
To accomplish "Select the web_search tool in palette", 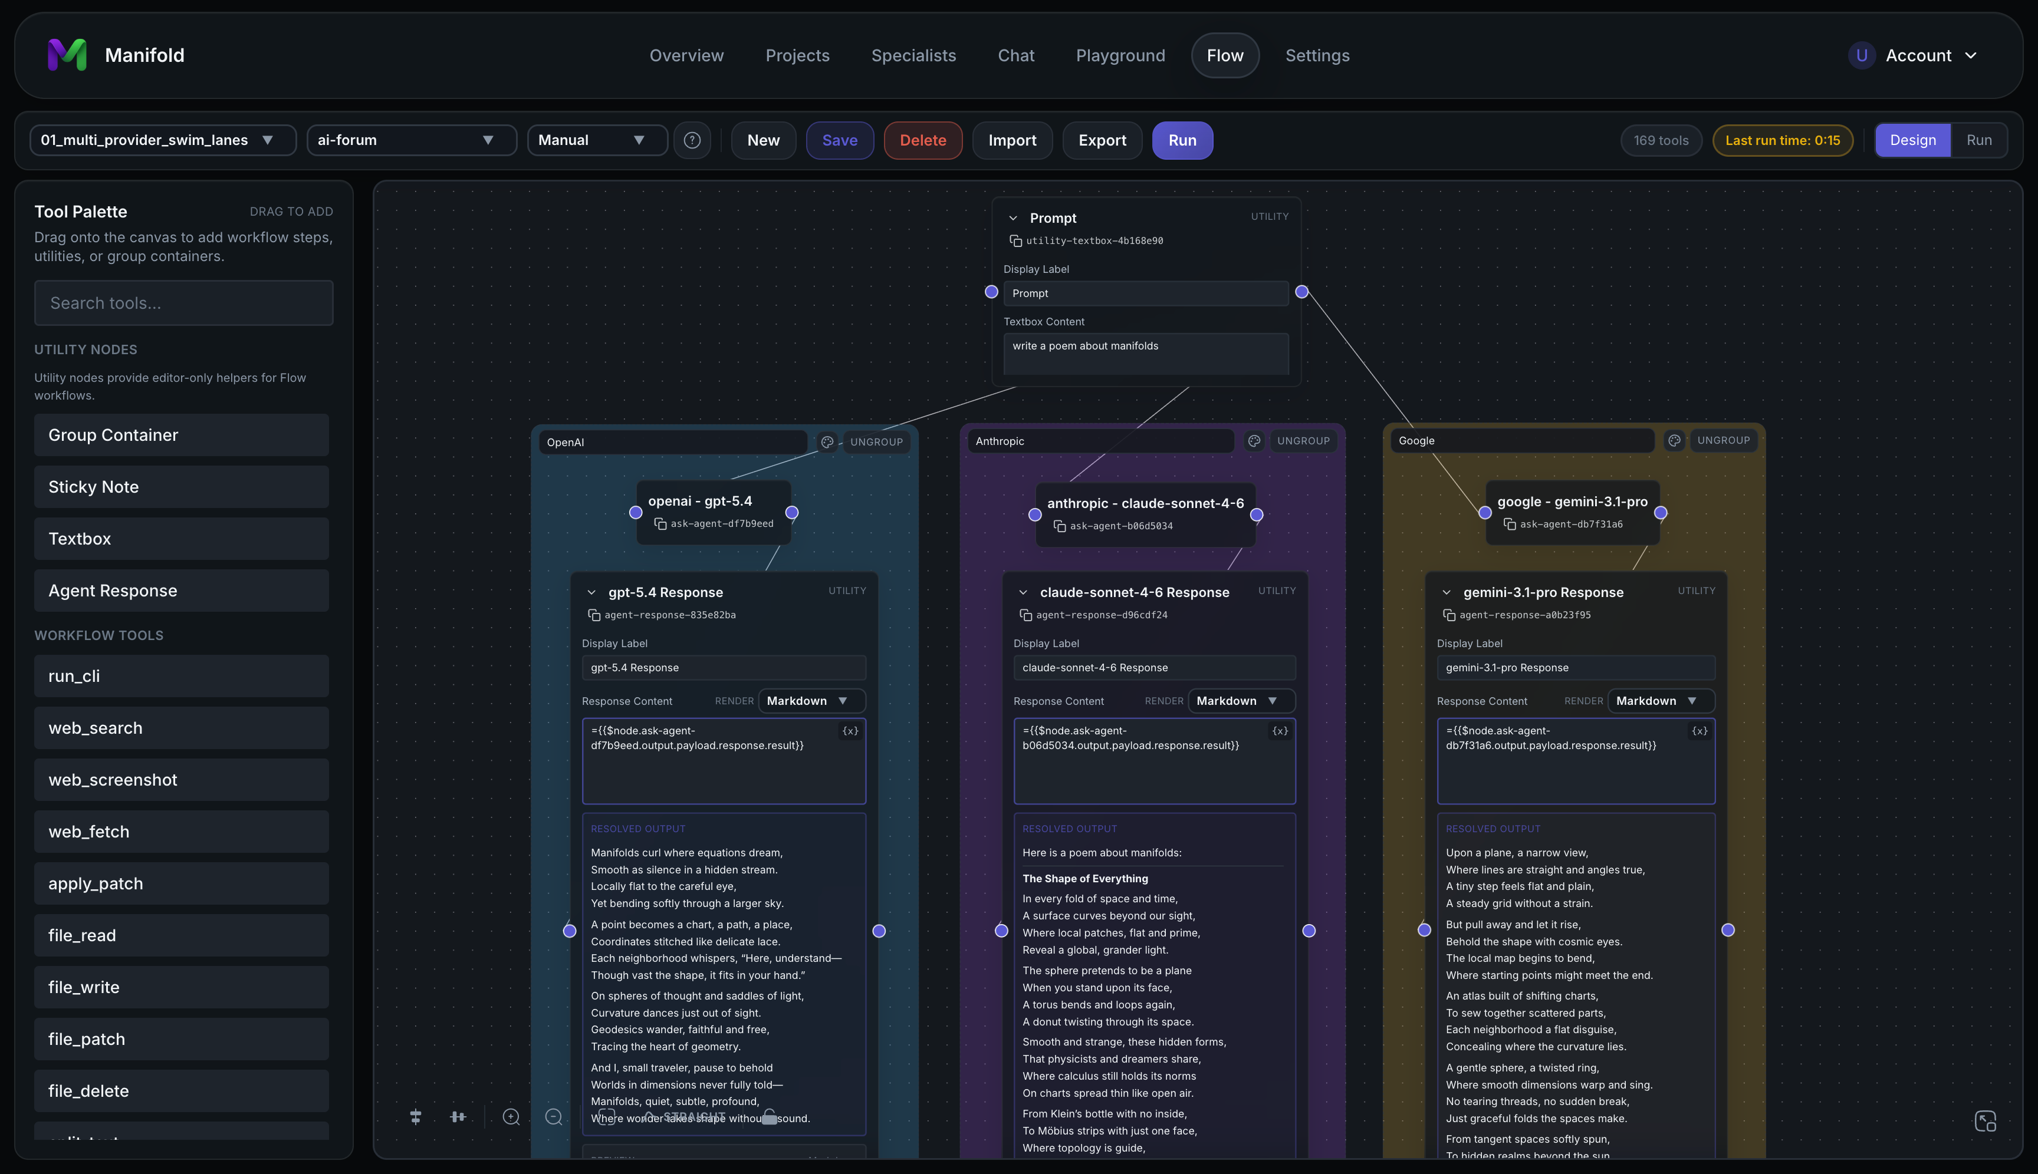I will pyautogui.click(x=182, y=728).
